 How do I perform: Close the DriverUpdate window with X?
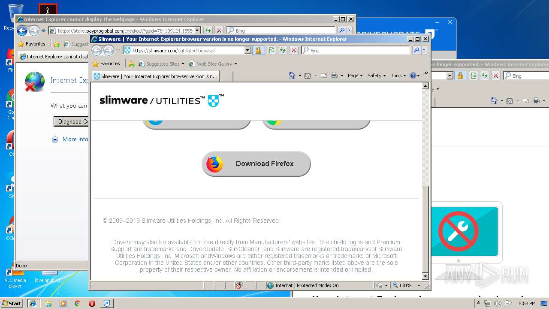coord(450,22)
